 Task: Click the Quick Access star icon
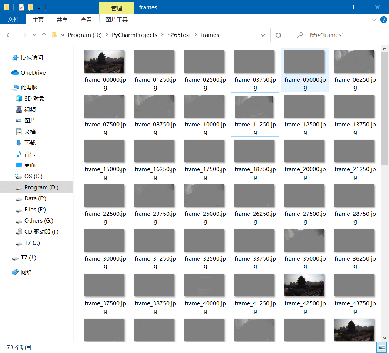click(x=16, y=58)
